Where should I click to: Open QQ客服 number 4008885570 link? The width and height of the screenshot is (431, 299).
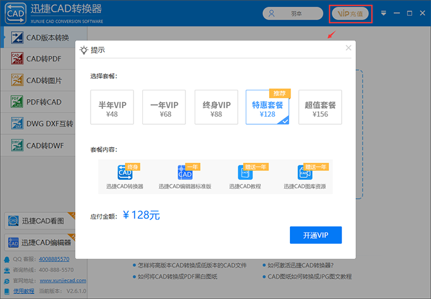click(54, 259)
